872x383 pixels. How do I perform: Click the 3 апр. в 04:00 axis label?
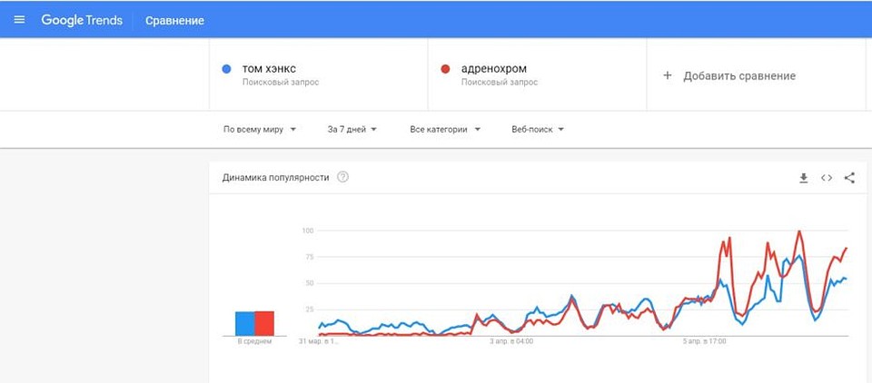point(511,341)
